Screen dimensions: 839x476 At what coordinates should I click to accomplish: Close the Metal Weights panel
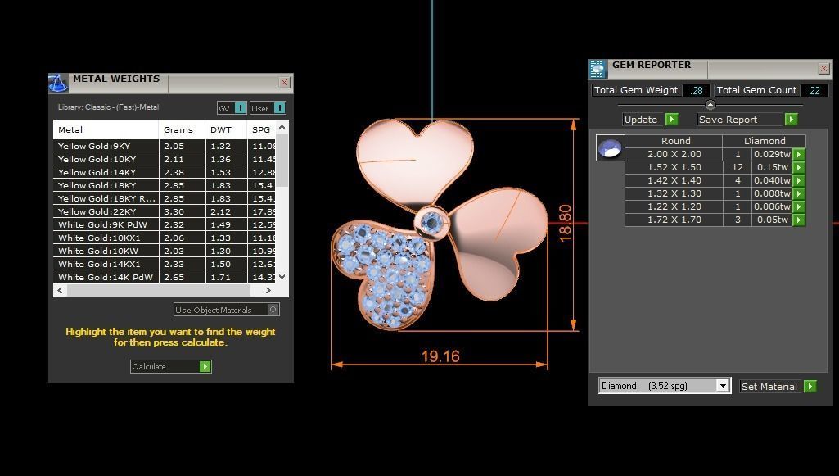pos(284,83)
